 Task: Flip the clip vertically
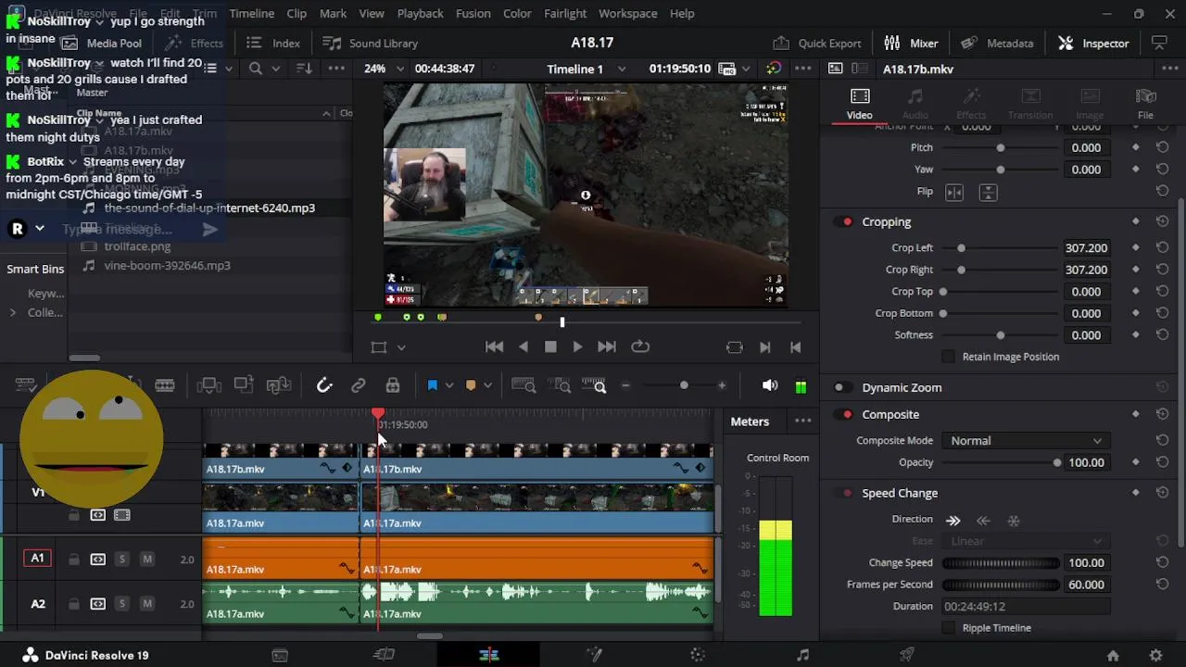pos(989,192)
